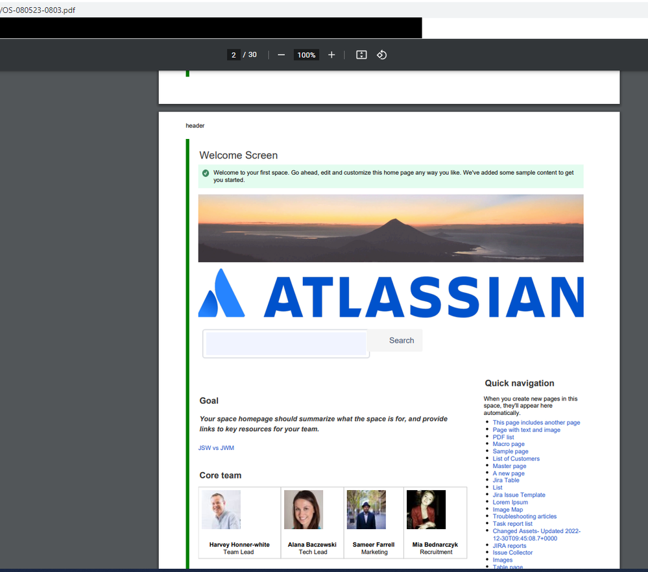648x572 pixels.
Task: Click the Welcome Screen heading
Action: tap(239, 155)
